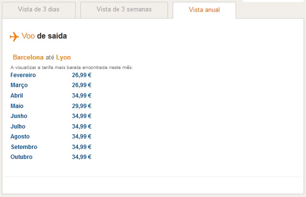Click the Barcelona origin city text
Screen dimensions: 306x197
pos(28,58)
